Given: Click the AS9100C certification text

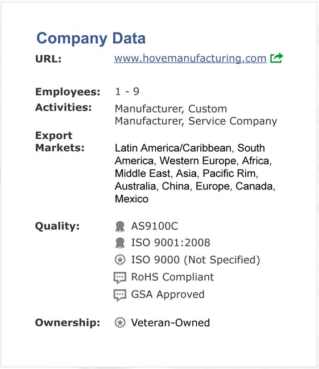Looking at the screenshot, I should 155,226.
